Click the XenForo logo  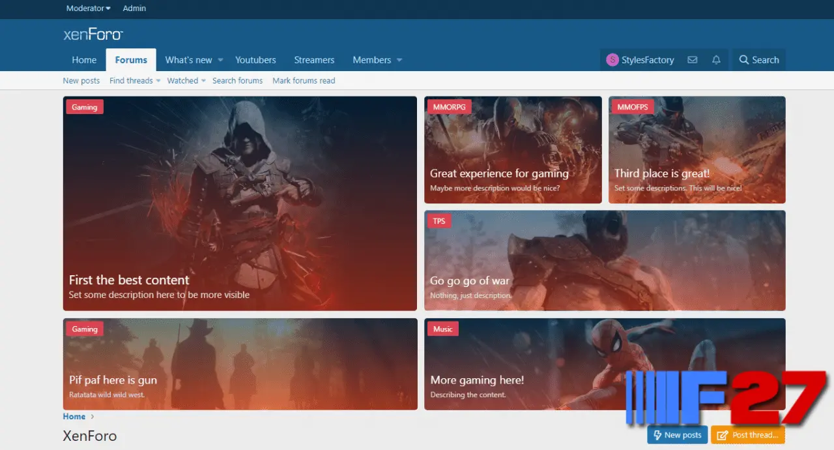click(x=93, y=35)
